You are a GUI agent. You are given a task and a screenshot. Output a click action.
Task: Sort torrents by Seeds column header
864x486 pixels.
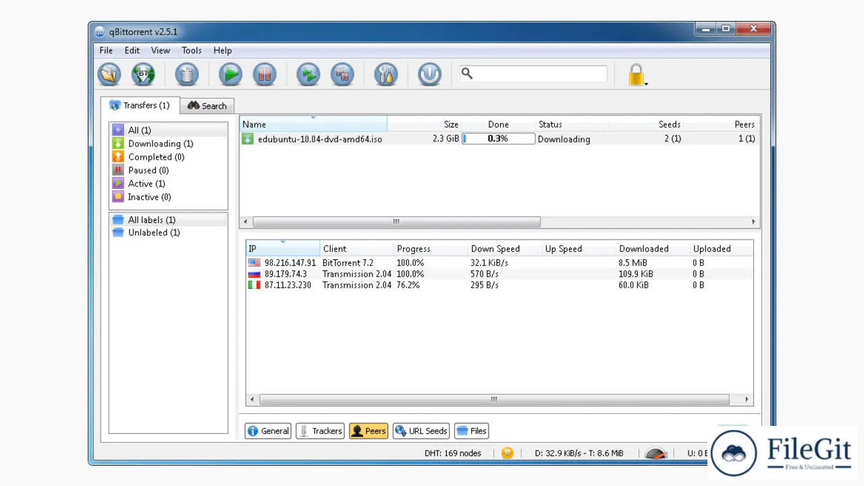pos(646,124)
